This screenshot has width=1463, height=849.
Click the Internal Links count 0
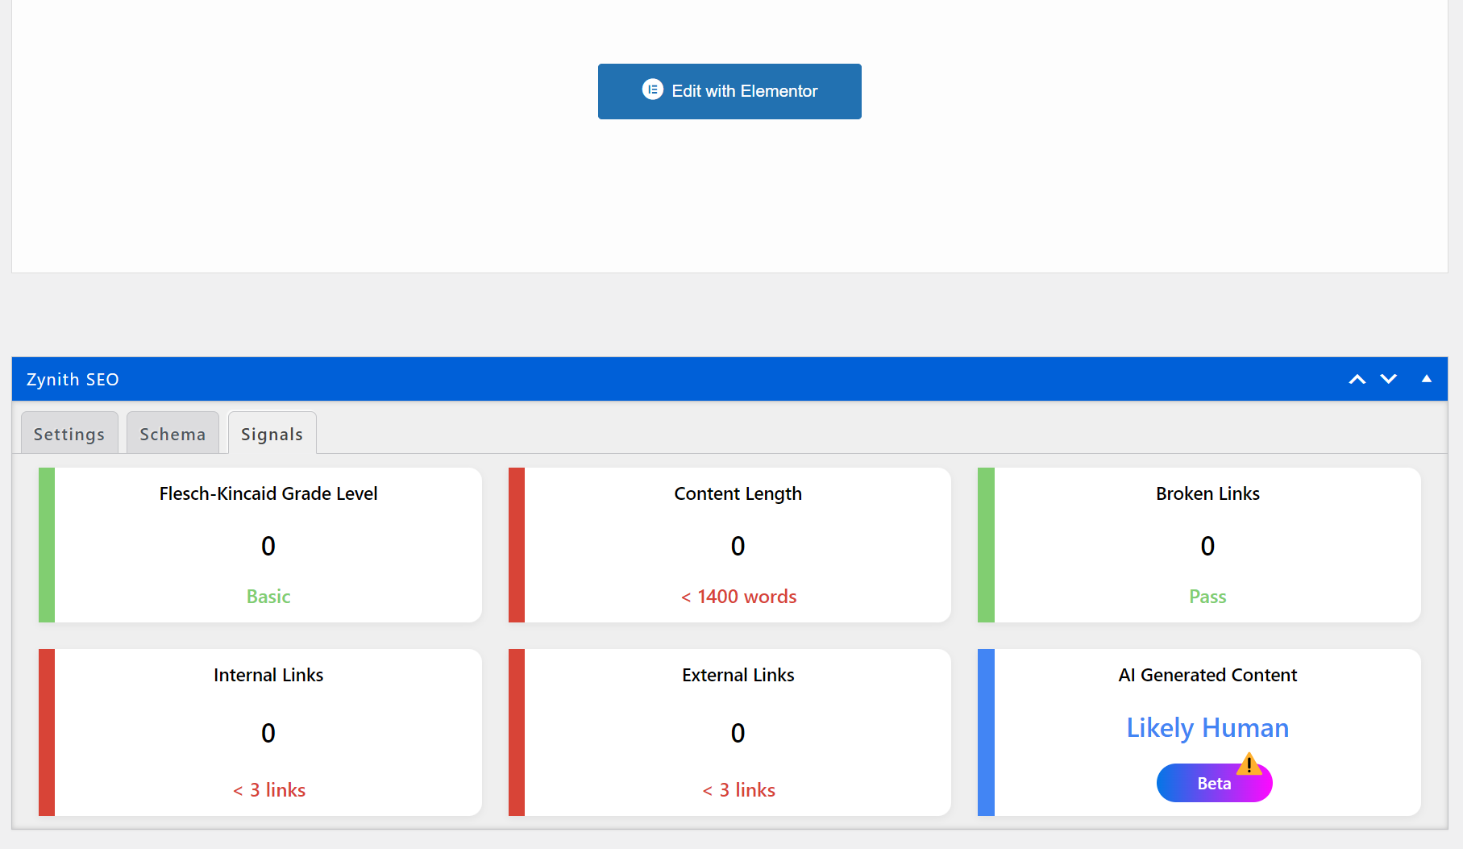point(268,733)
